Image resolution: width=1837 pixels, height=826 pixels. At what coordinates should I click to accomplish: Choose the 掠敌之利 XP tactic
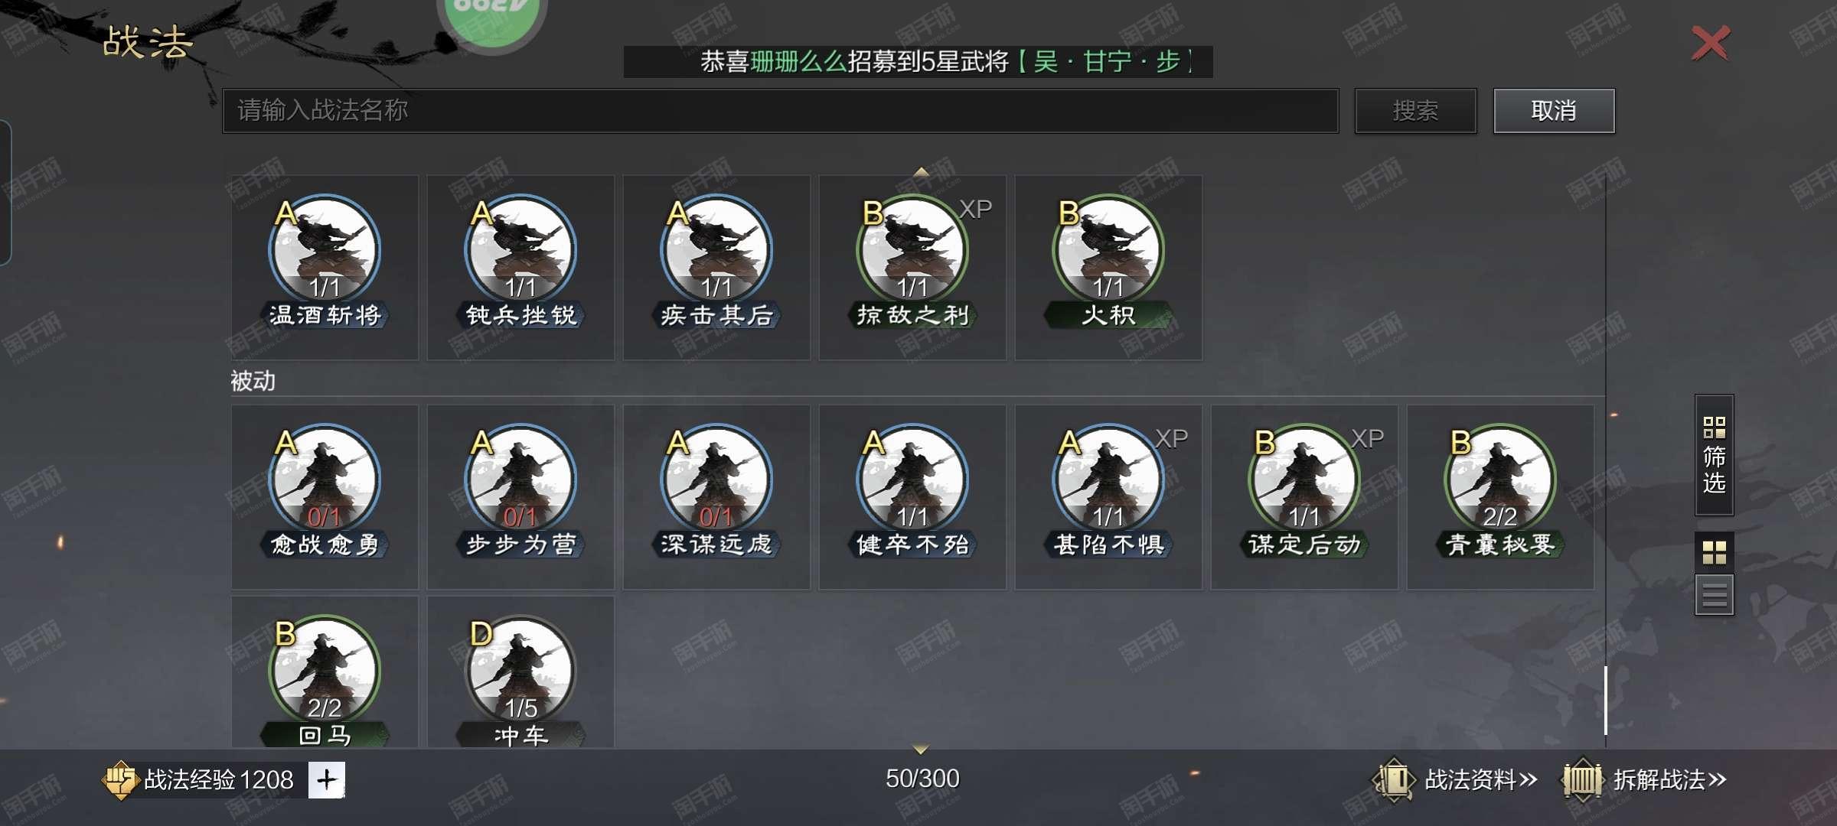coord(912,267)
